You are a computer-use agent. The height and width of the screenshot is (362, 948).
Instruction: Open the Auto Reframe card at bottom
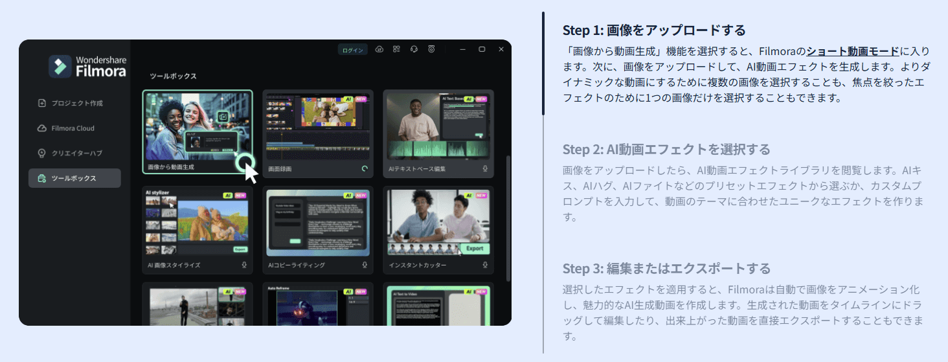(x=318, y=304)
